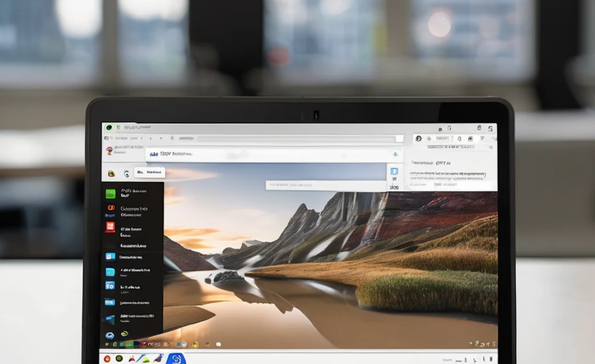
Task: Click the small round icon in search bar
Action: pos(395,154)
